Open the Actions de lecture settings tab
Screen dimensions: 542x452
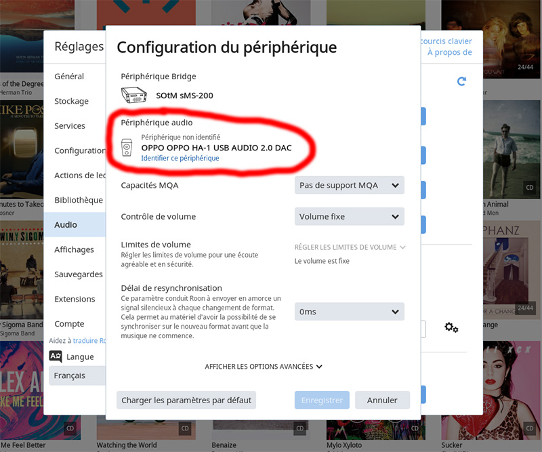point(75,176)
